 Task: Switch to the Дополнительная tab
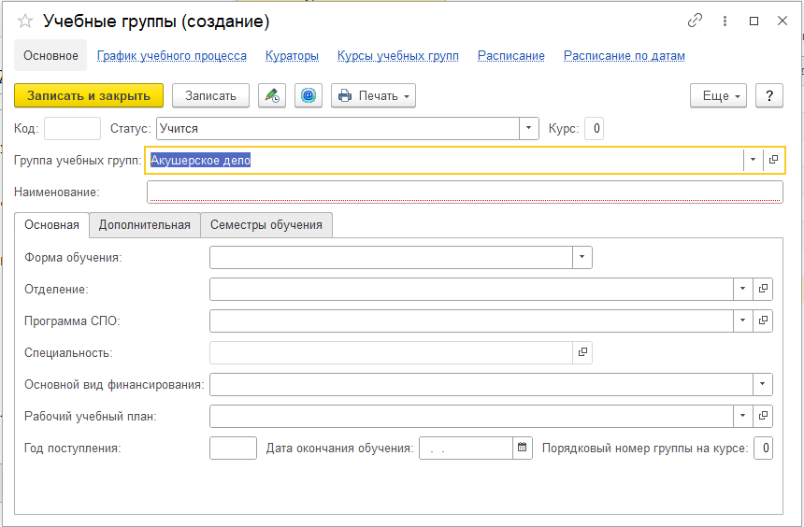[144, 225]
